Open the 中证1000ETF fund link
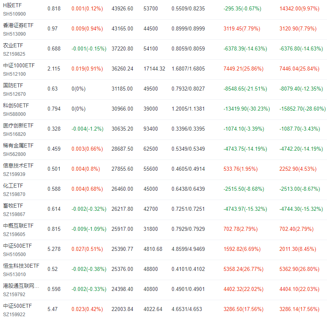The image size is (327, 319). [19, 65]
